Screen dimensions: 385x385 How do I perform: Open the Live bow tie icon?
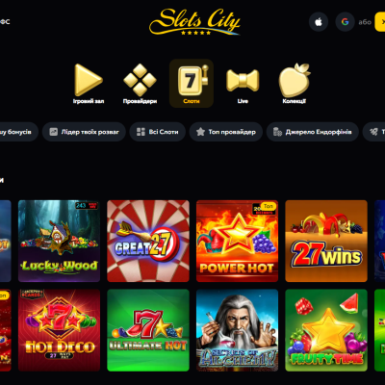tap(243, 80)
